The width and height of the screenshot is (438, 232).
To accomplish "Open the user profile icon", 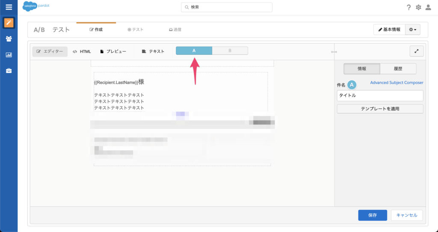I will (x=428, y=7).
